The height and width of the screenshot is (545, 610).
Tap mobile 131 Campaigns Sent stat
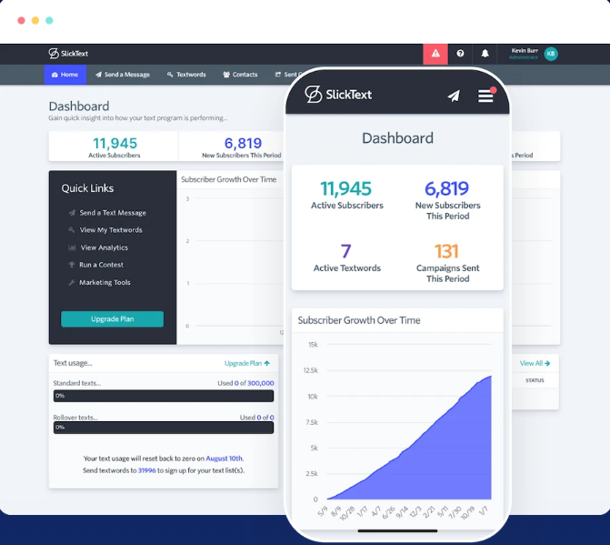447,263
